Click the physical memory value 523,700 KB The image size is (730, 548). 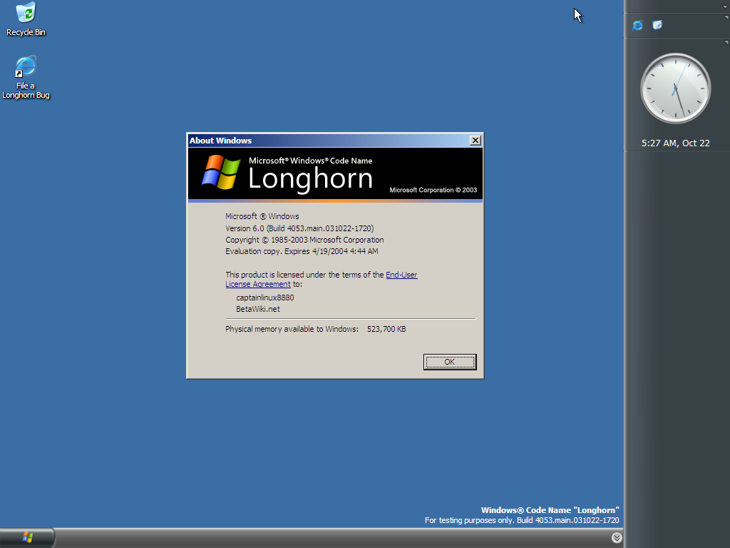[x=386, y=329]
